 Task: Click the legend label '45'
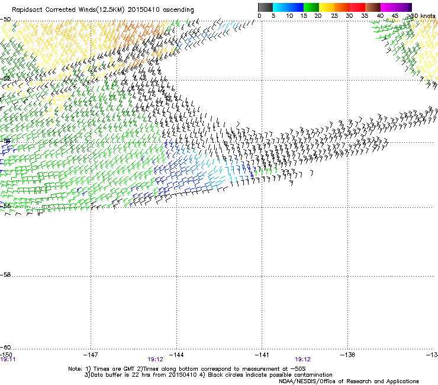tap(395, 16)
